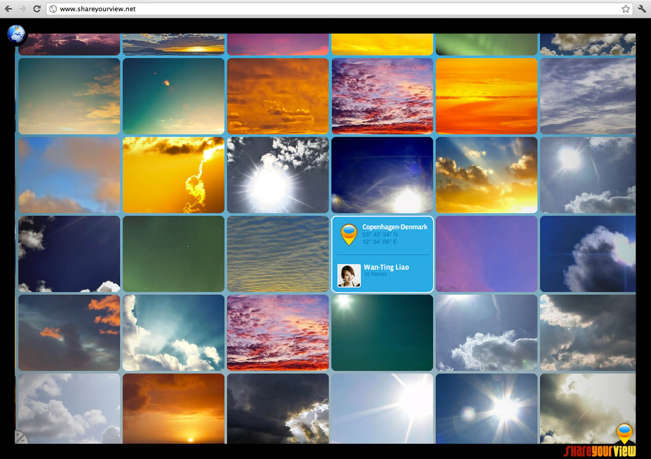Open the browser wrench settings menu
The height and width of the screenshot is (459, 651).
click(x=641, y=9)
